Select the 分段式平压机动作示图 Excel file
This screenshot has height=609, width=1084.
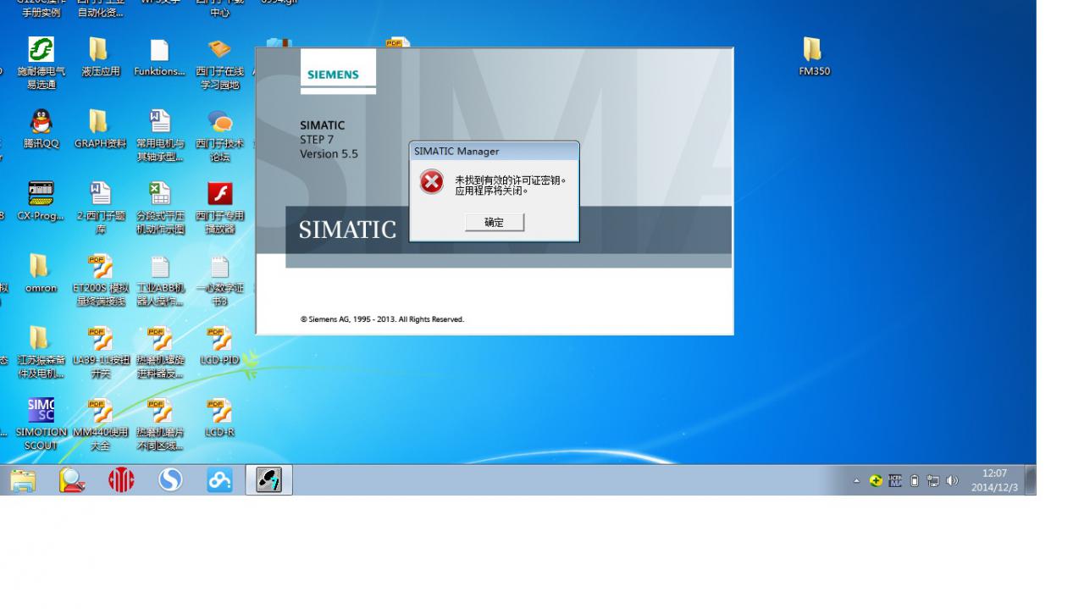tap(159, 208)
